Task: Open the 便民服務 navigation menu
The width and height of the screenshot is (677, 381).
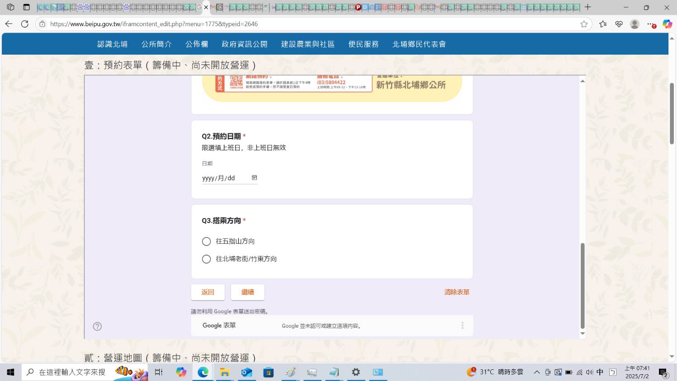Action: point(363,44)
